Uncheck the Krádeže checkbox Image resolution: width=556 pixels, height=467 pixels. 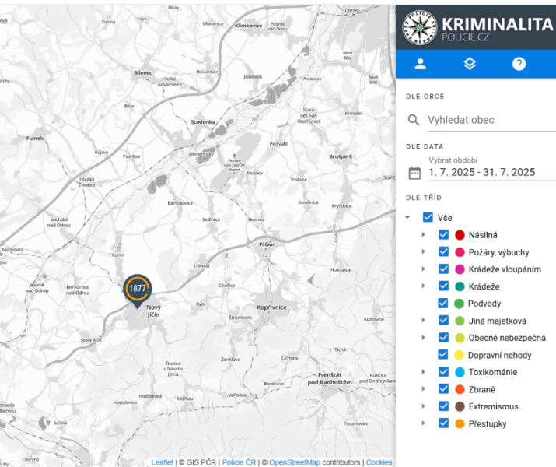443,286
